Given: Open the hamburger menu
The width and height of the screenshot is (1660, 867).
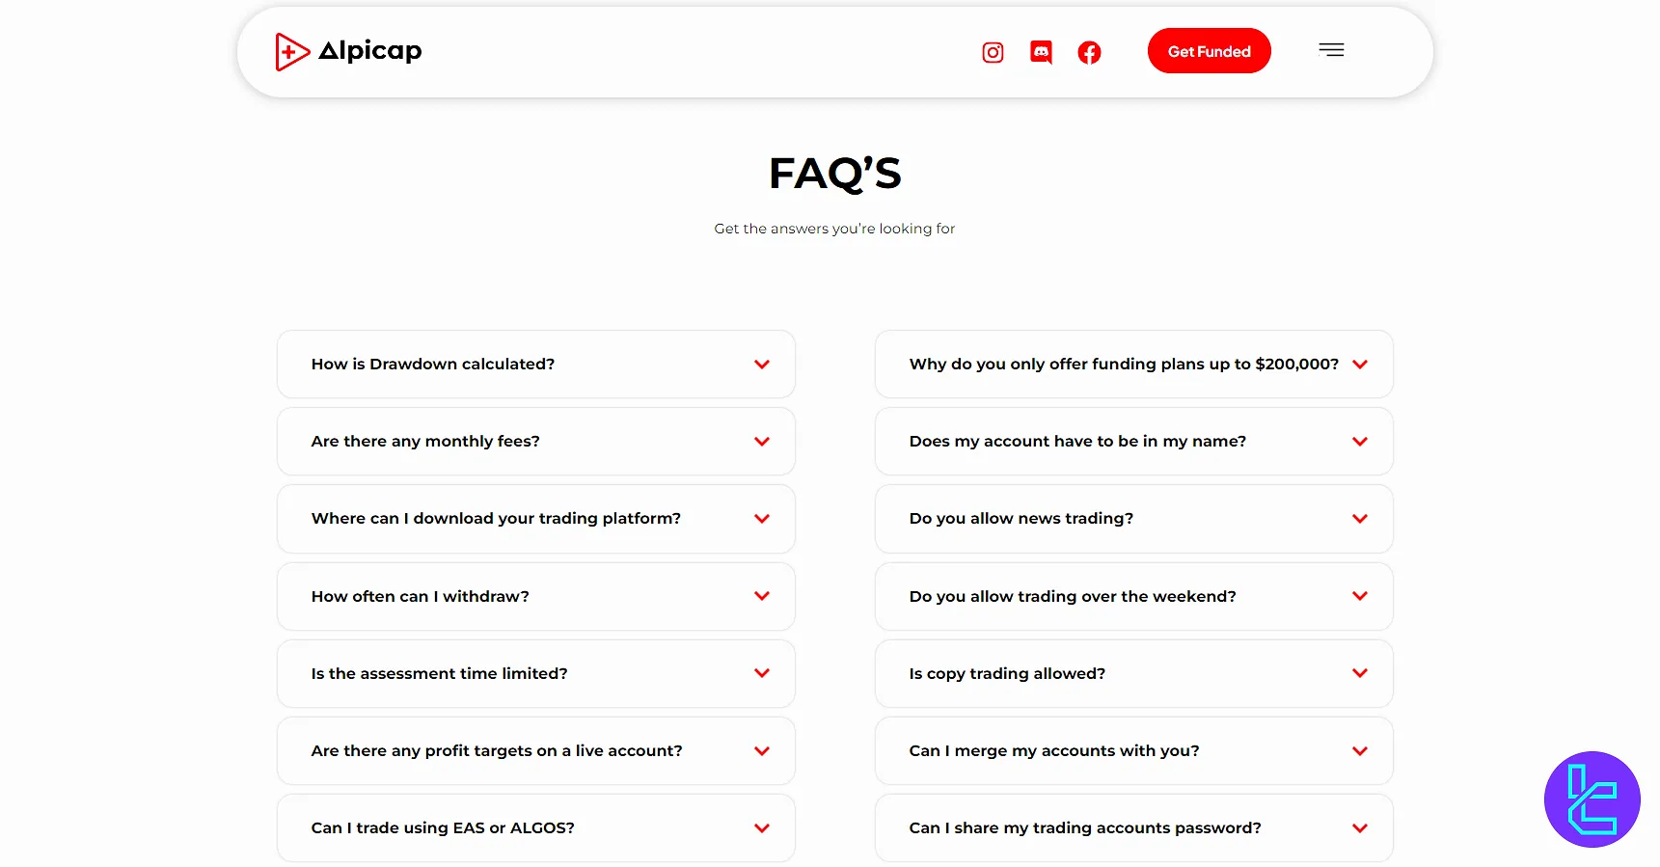Looking at the screenshot, I should click(1331, 50).
